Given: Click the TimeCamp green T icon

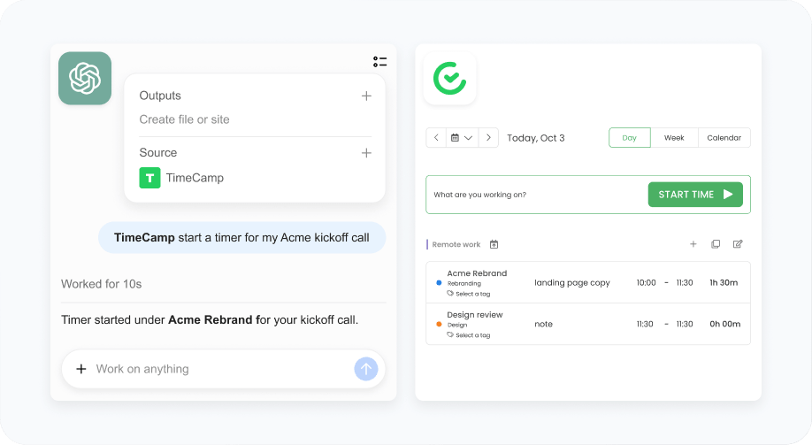Looking at the screenshot, I should 149,178.
